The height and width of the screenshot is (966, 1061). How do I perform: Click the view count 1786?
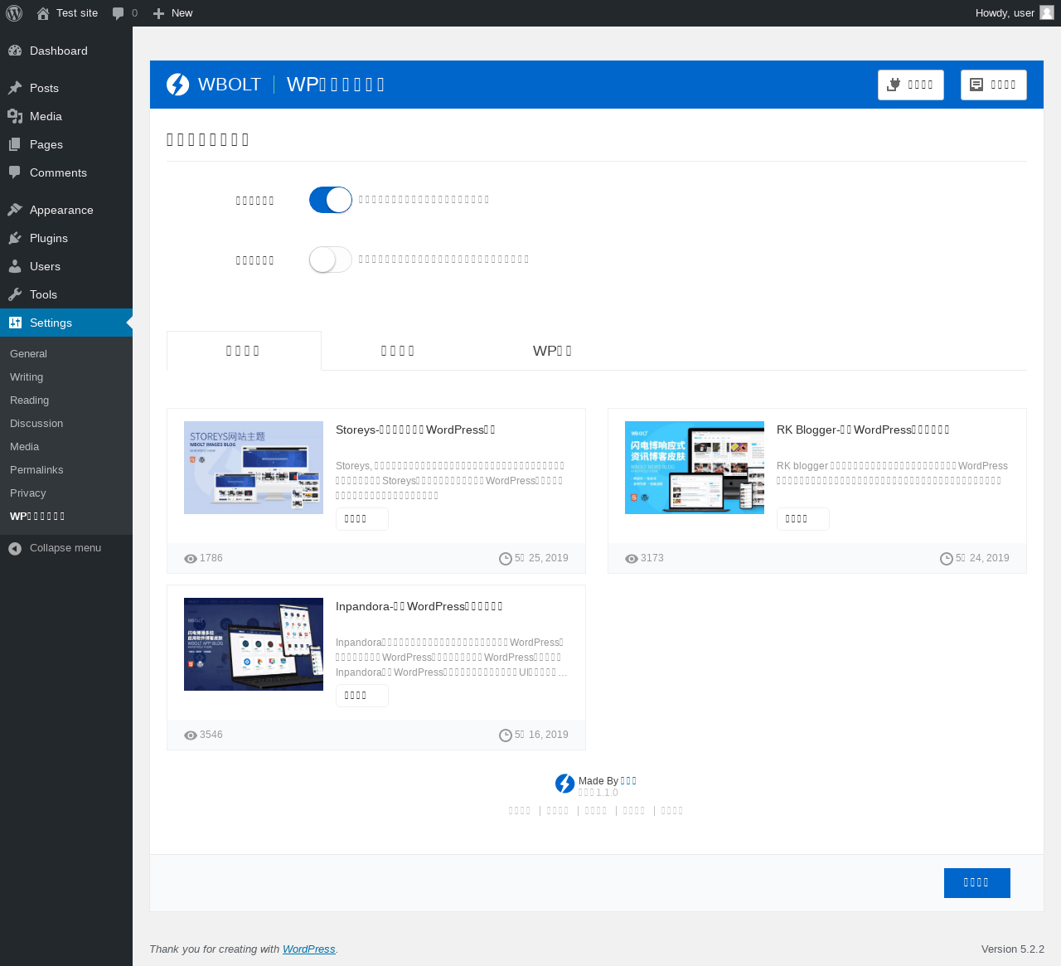coord(211,559)
